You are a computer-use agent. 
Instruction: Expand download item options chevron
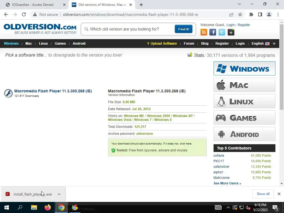[x=59, y=194]
